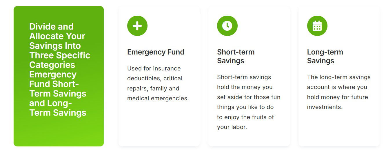Click the clock icon above Short-term Savings

pyautogui.click(x=227, y=26)
